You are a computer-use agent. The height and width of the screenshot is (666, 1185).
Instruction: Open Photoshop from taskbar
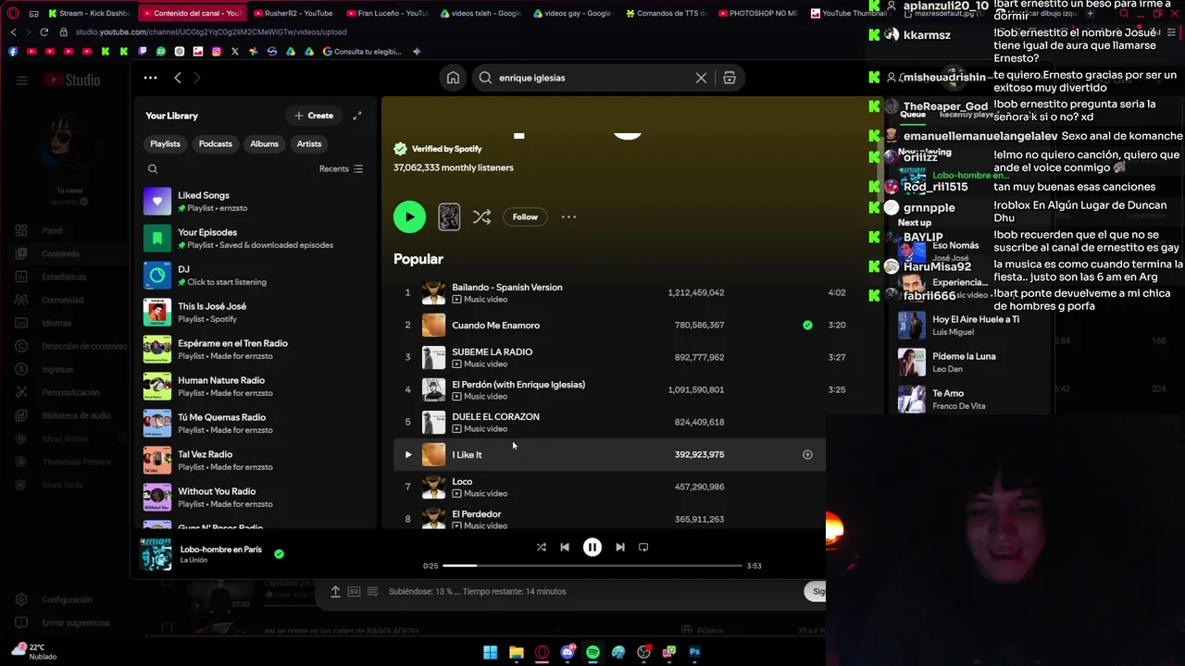click(x=694, y=652)
